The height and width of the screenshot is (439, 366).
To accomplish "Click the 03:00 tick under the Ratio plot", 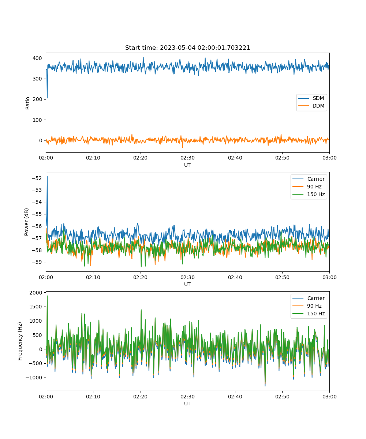I will (x=329, y=158).
